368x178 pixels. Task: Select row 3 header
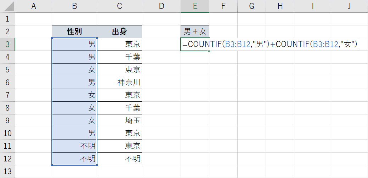point(7,44)
